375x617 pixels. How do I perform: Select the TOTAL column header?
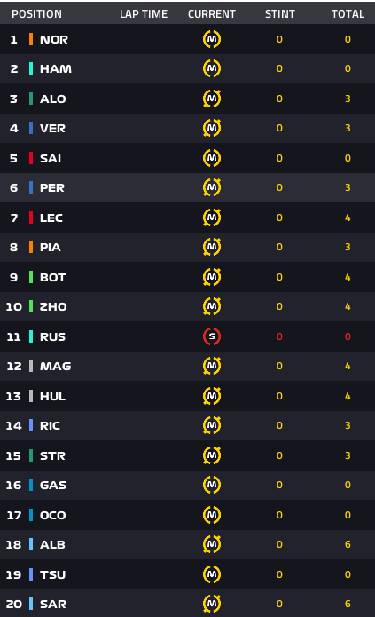point(348,14)
